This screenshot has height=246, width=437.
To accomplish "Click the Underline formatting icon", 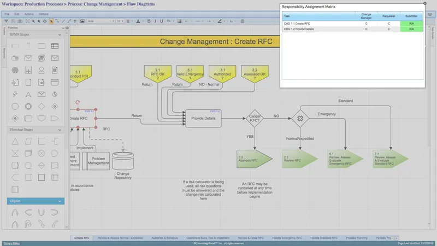I will 161,21.
